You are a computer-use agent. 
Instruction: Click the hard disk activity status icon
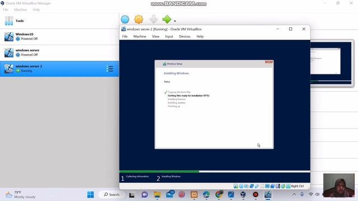[x=236, y=186]
